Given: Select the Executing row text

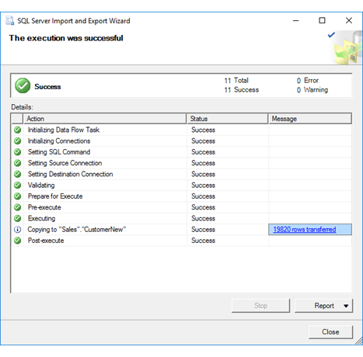Looking at the screenshot, I should [41, 218].
